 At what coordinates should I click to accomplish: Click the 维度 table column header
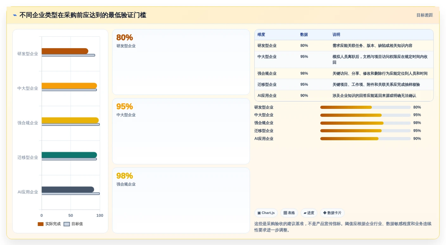(x=261, y=35)
